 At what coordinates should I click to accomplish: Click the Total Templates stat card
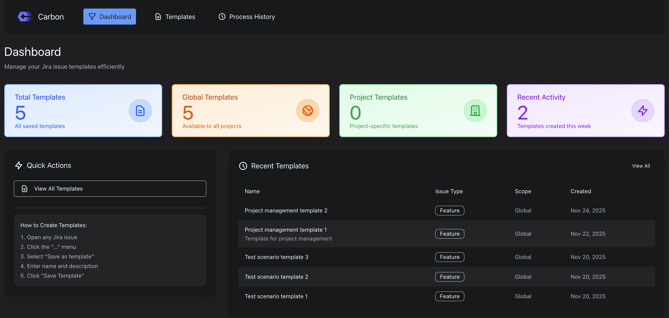coord(83,110)
